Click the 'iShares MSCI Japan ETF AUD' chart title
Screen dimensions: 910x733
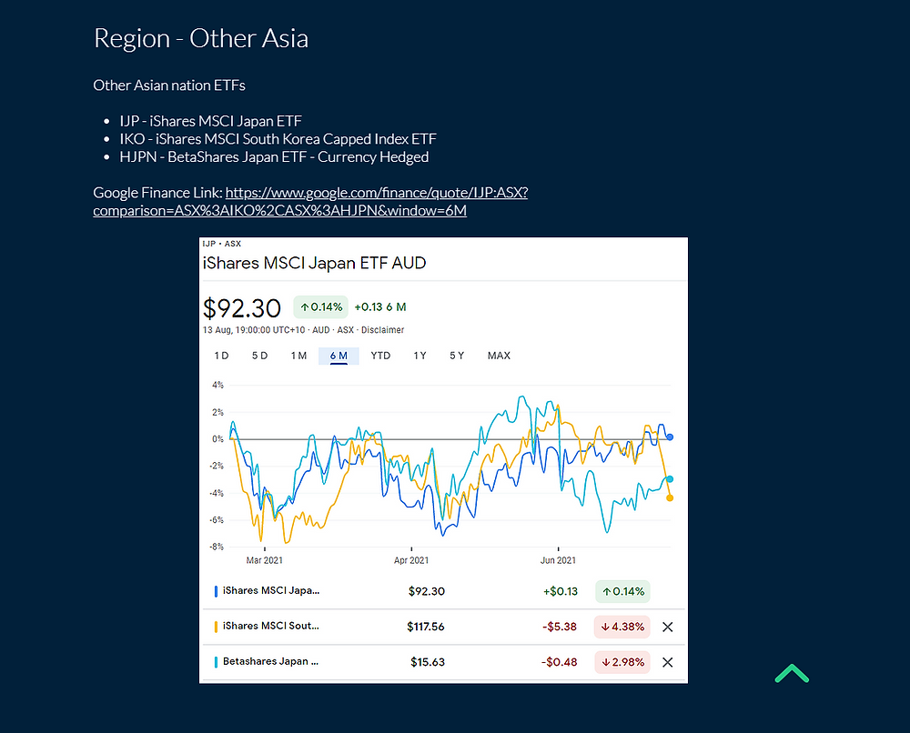(314, 263)
